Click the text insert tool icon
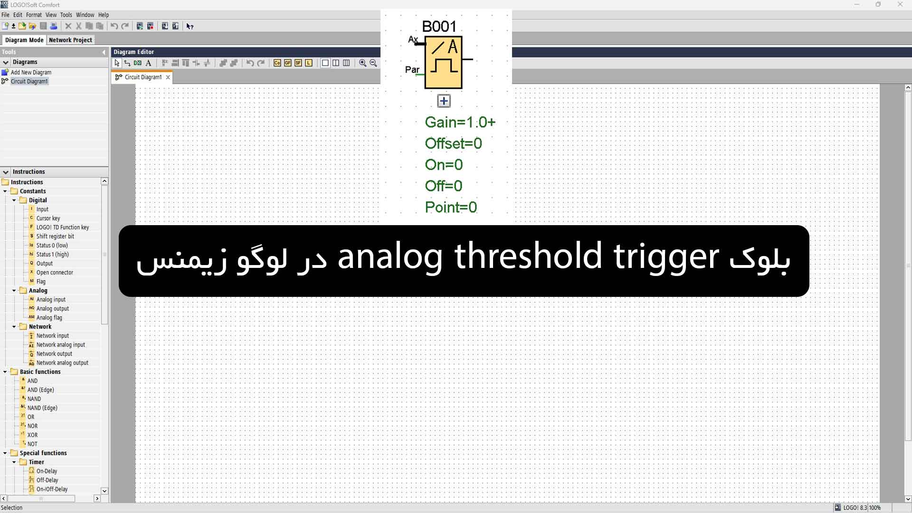The width and height of the screenshot is (912, 513). 149,63
